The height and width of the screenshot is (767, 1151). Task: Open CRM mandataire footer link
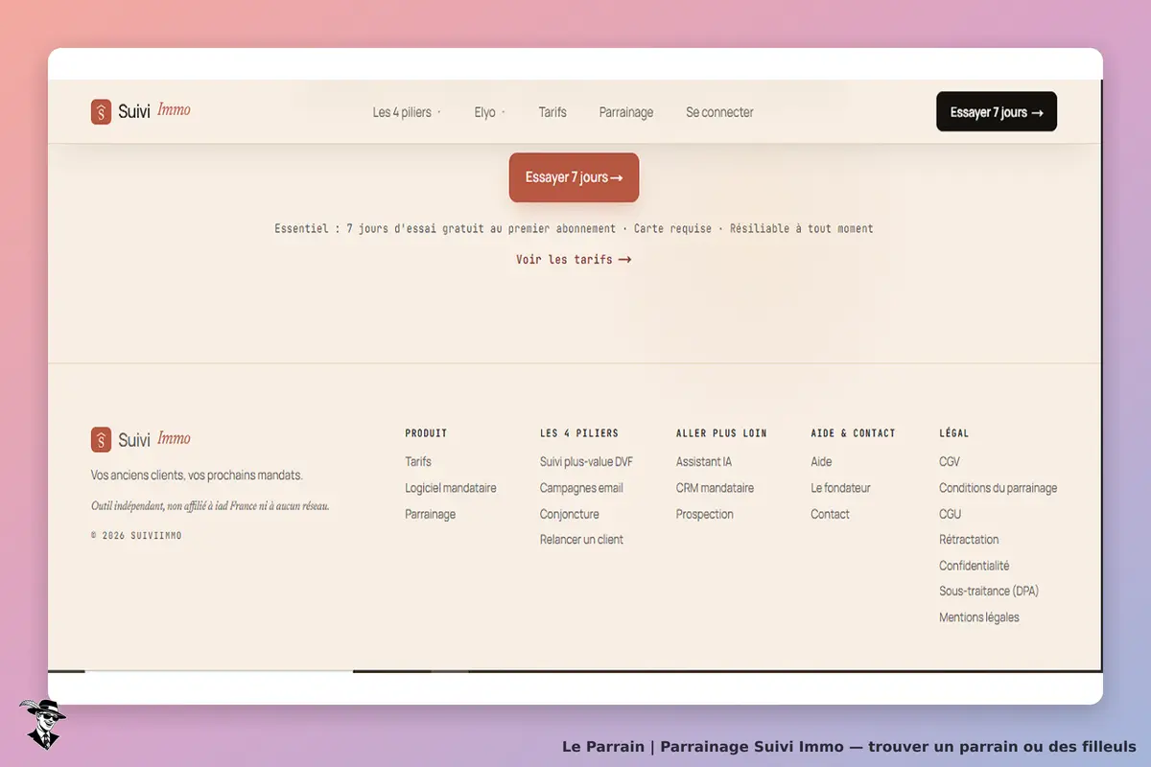click(715, 488)
